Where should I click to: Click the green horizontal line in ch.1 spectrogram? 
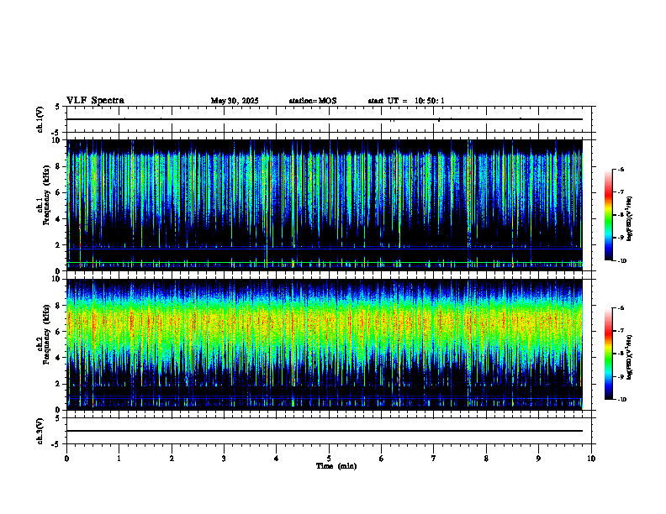(325, 263)
